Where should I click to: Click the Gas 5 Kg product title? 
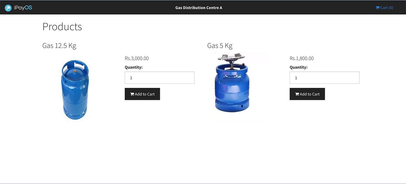click(220, 46)
